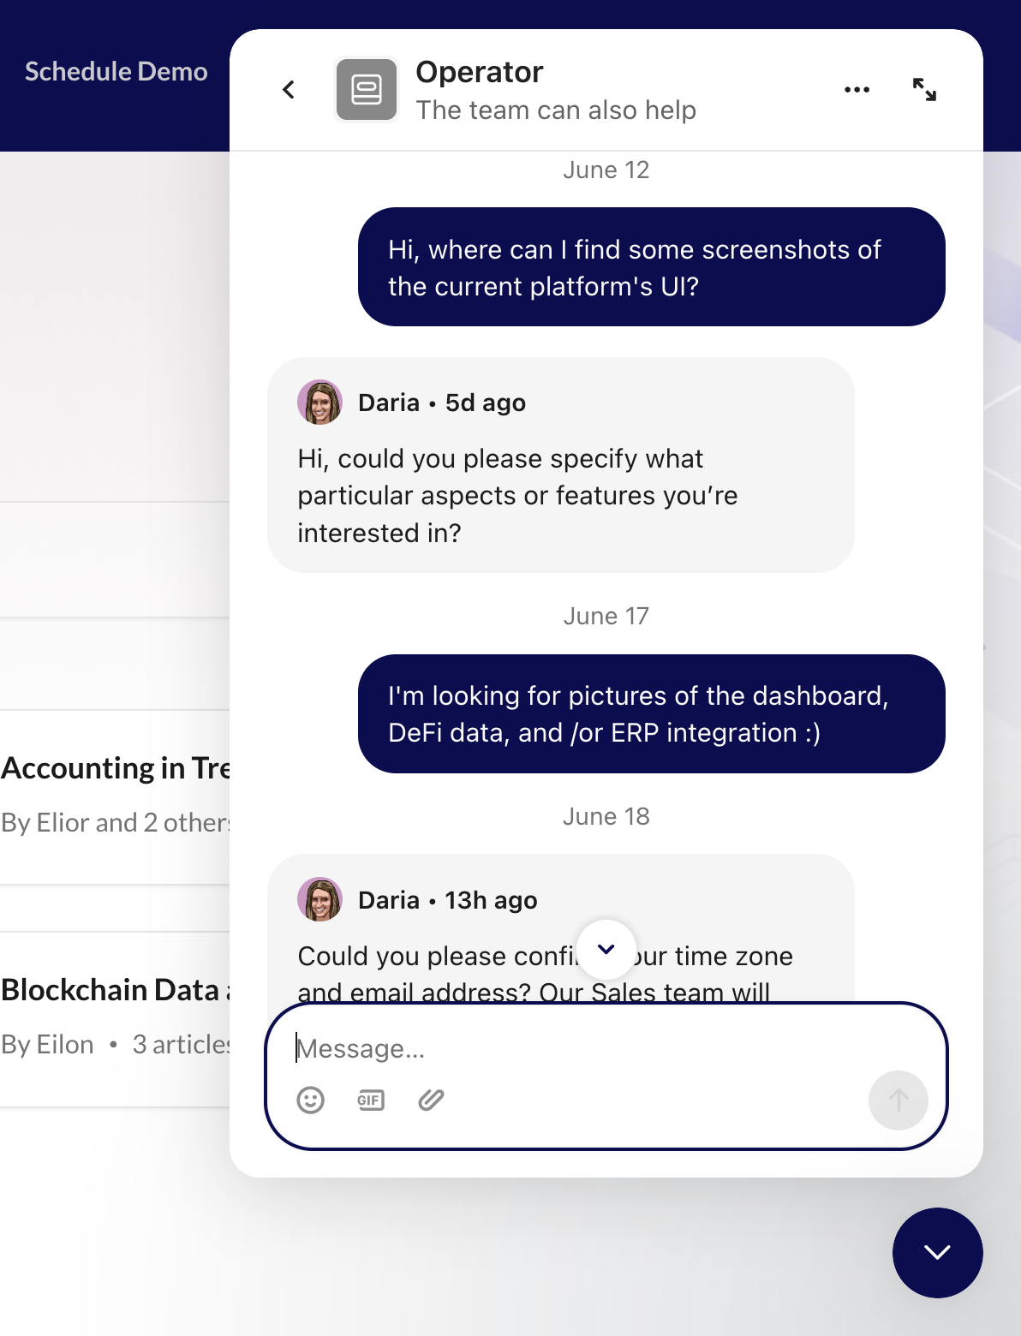Image resolution: width=1021 pixels, height=1336 pixels.
Task: Open the 'Blockchain Data' article collection
Action: point(110,989)
